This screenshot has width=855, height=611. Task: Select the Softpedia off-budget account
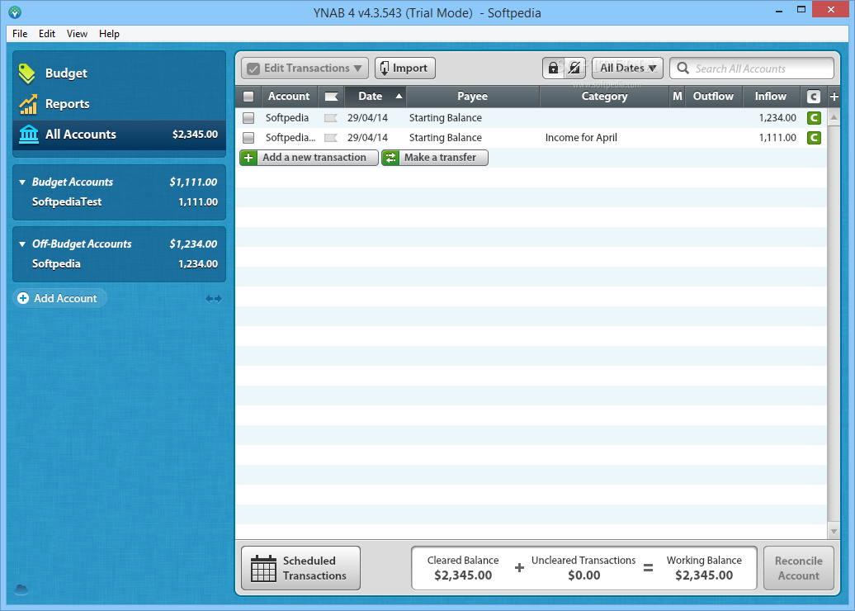point(119,264)
